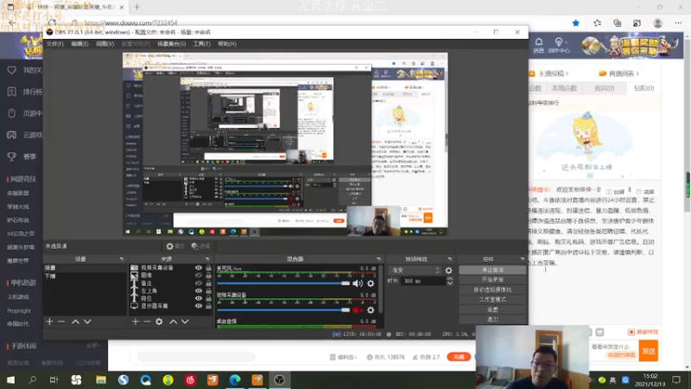Click the transition duration 300 ms field
This screenshot has width=691, height=389.
coord(423,281)
